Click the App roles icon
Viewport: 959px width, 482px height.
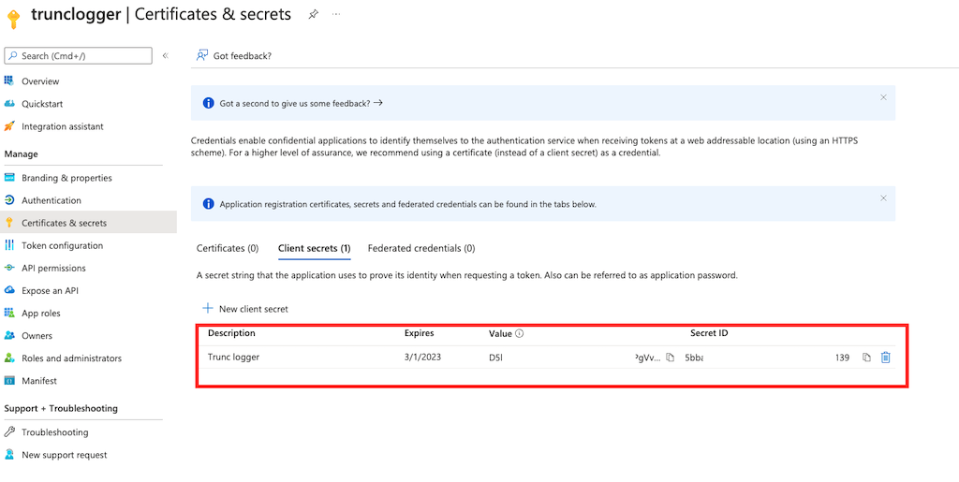click(9, 313)
